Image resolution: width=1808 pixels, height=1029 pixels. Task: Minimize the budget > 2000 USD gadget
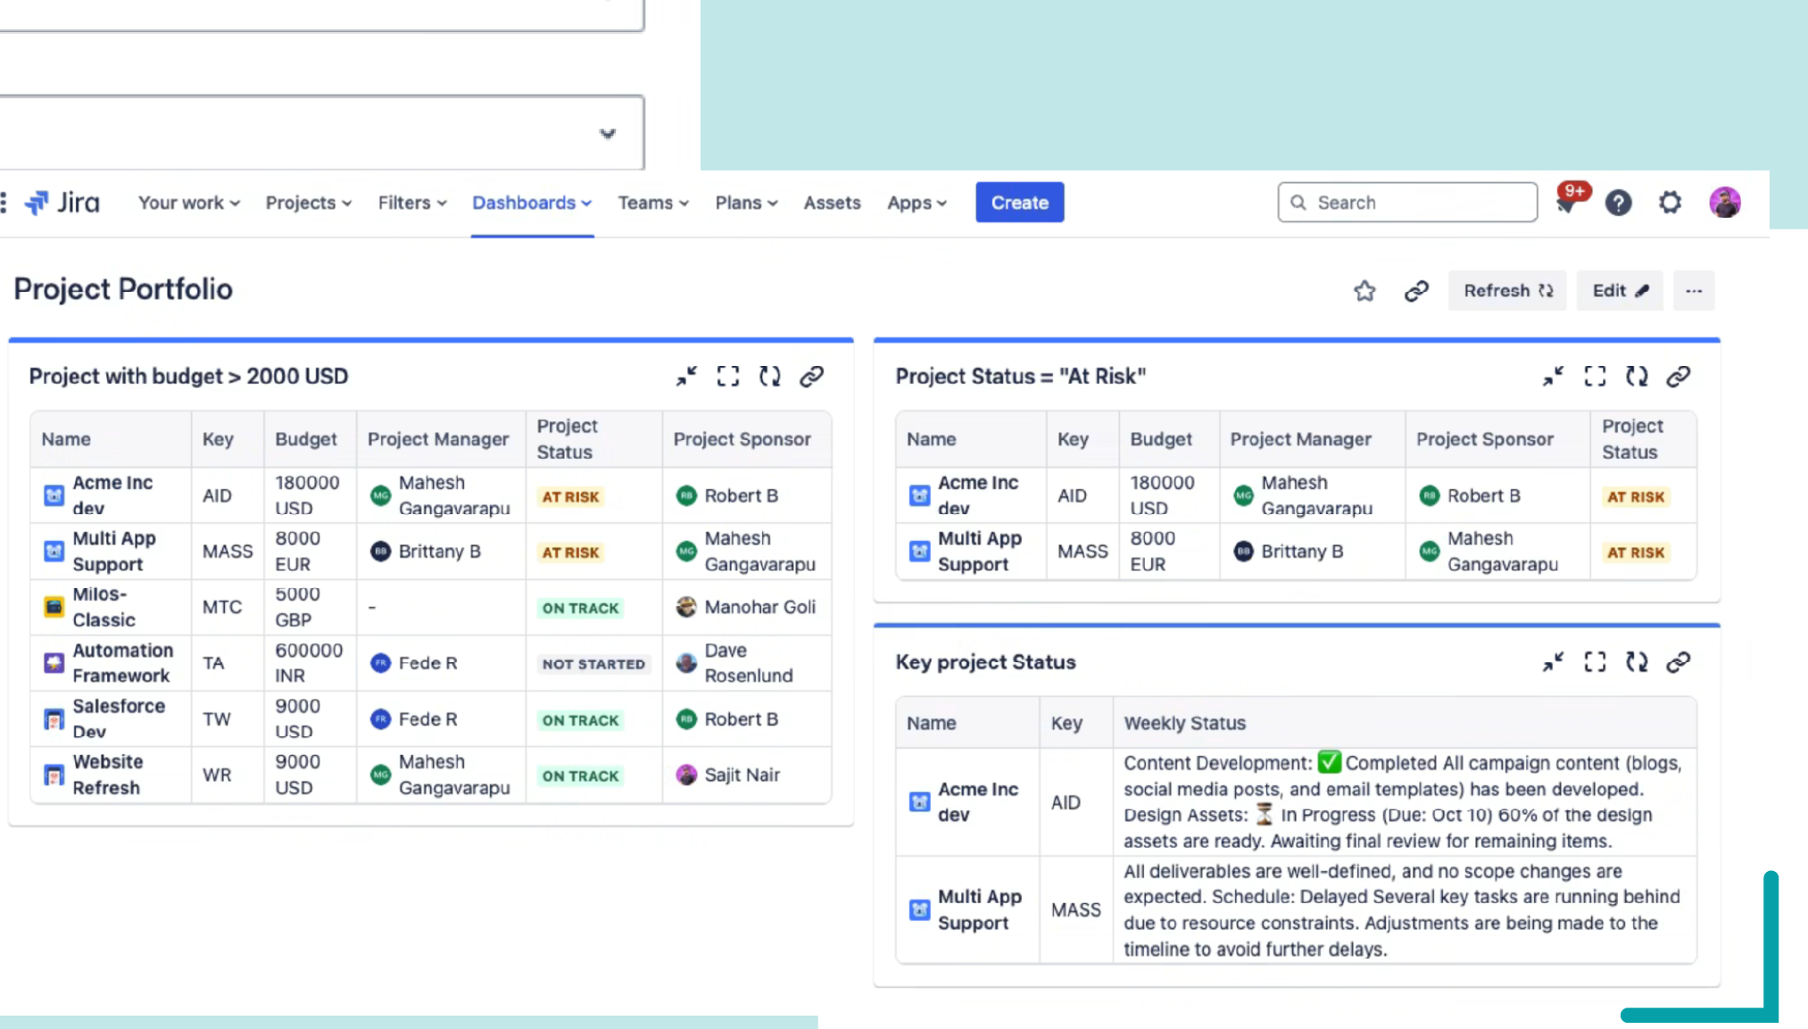(686, 377)
